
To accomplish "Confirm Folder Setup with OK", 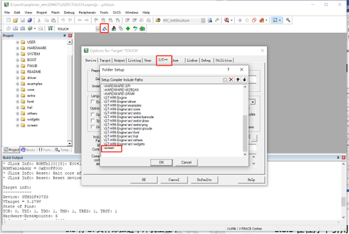I will (162, 162).
